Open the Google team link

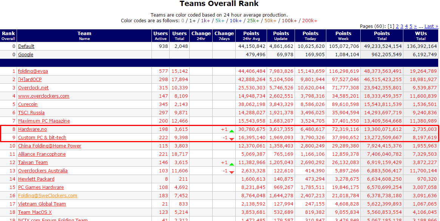[26, 55]
